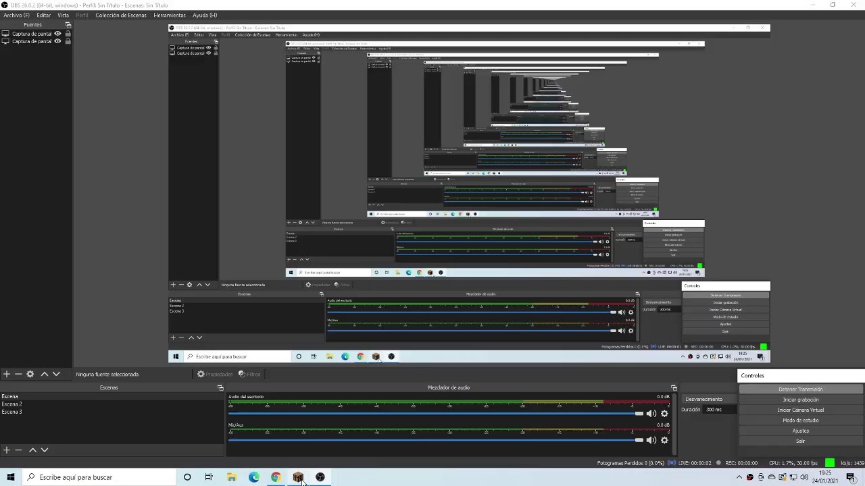Click Detener Transmisión button
This screenshot has height=486, width=865.
[801, 389]
